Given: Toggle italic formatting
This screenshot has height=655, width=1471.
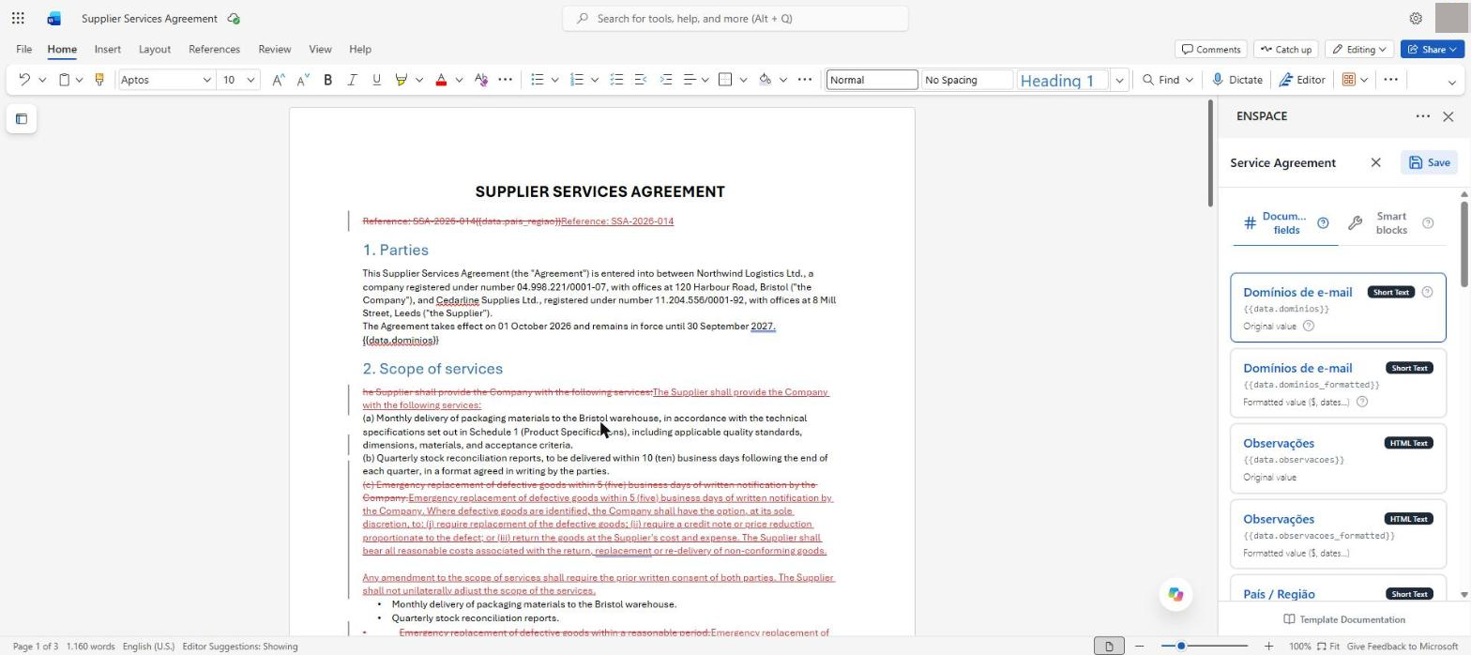Looking at the screenshot, I should (352, 80).
